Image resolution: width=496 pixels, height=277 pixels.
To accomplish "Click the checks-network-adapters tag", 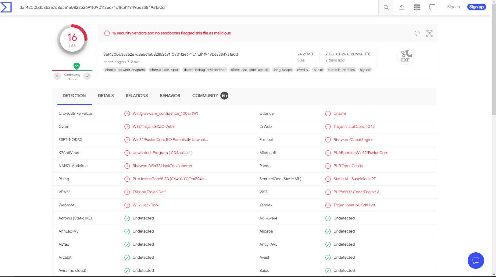I will click(125, 70).
